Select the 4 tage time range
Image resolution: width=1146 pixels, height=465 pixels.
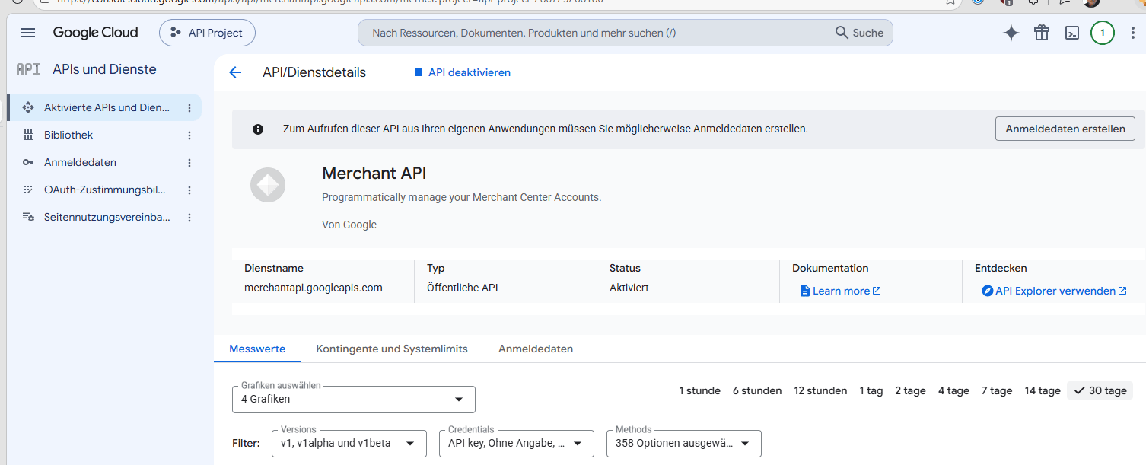(953, 390)
